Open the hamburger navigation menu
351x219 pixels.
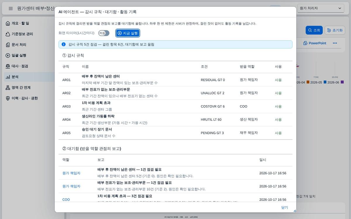point(11,8)
